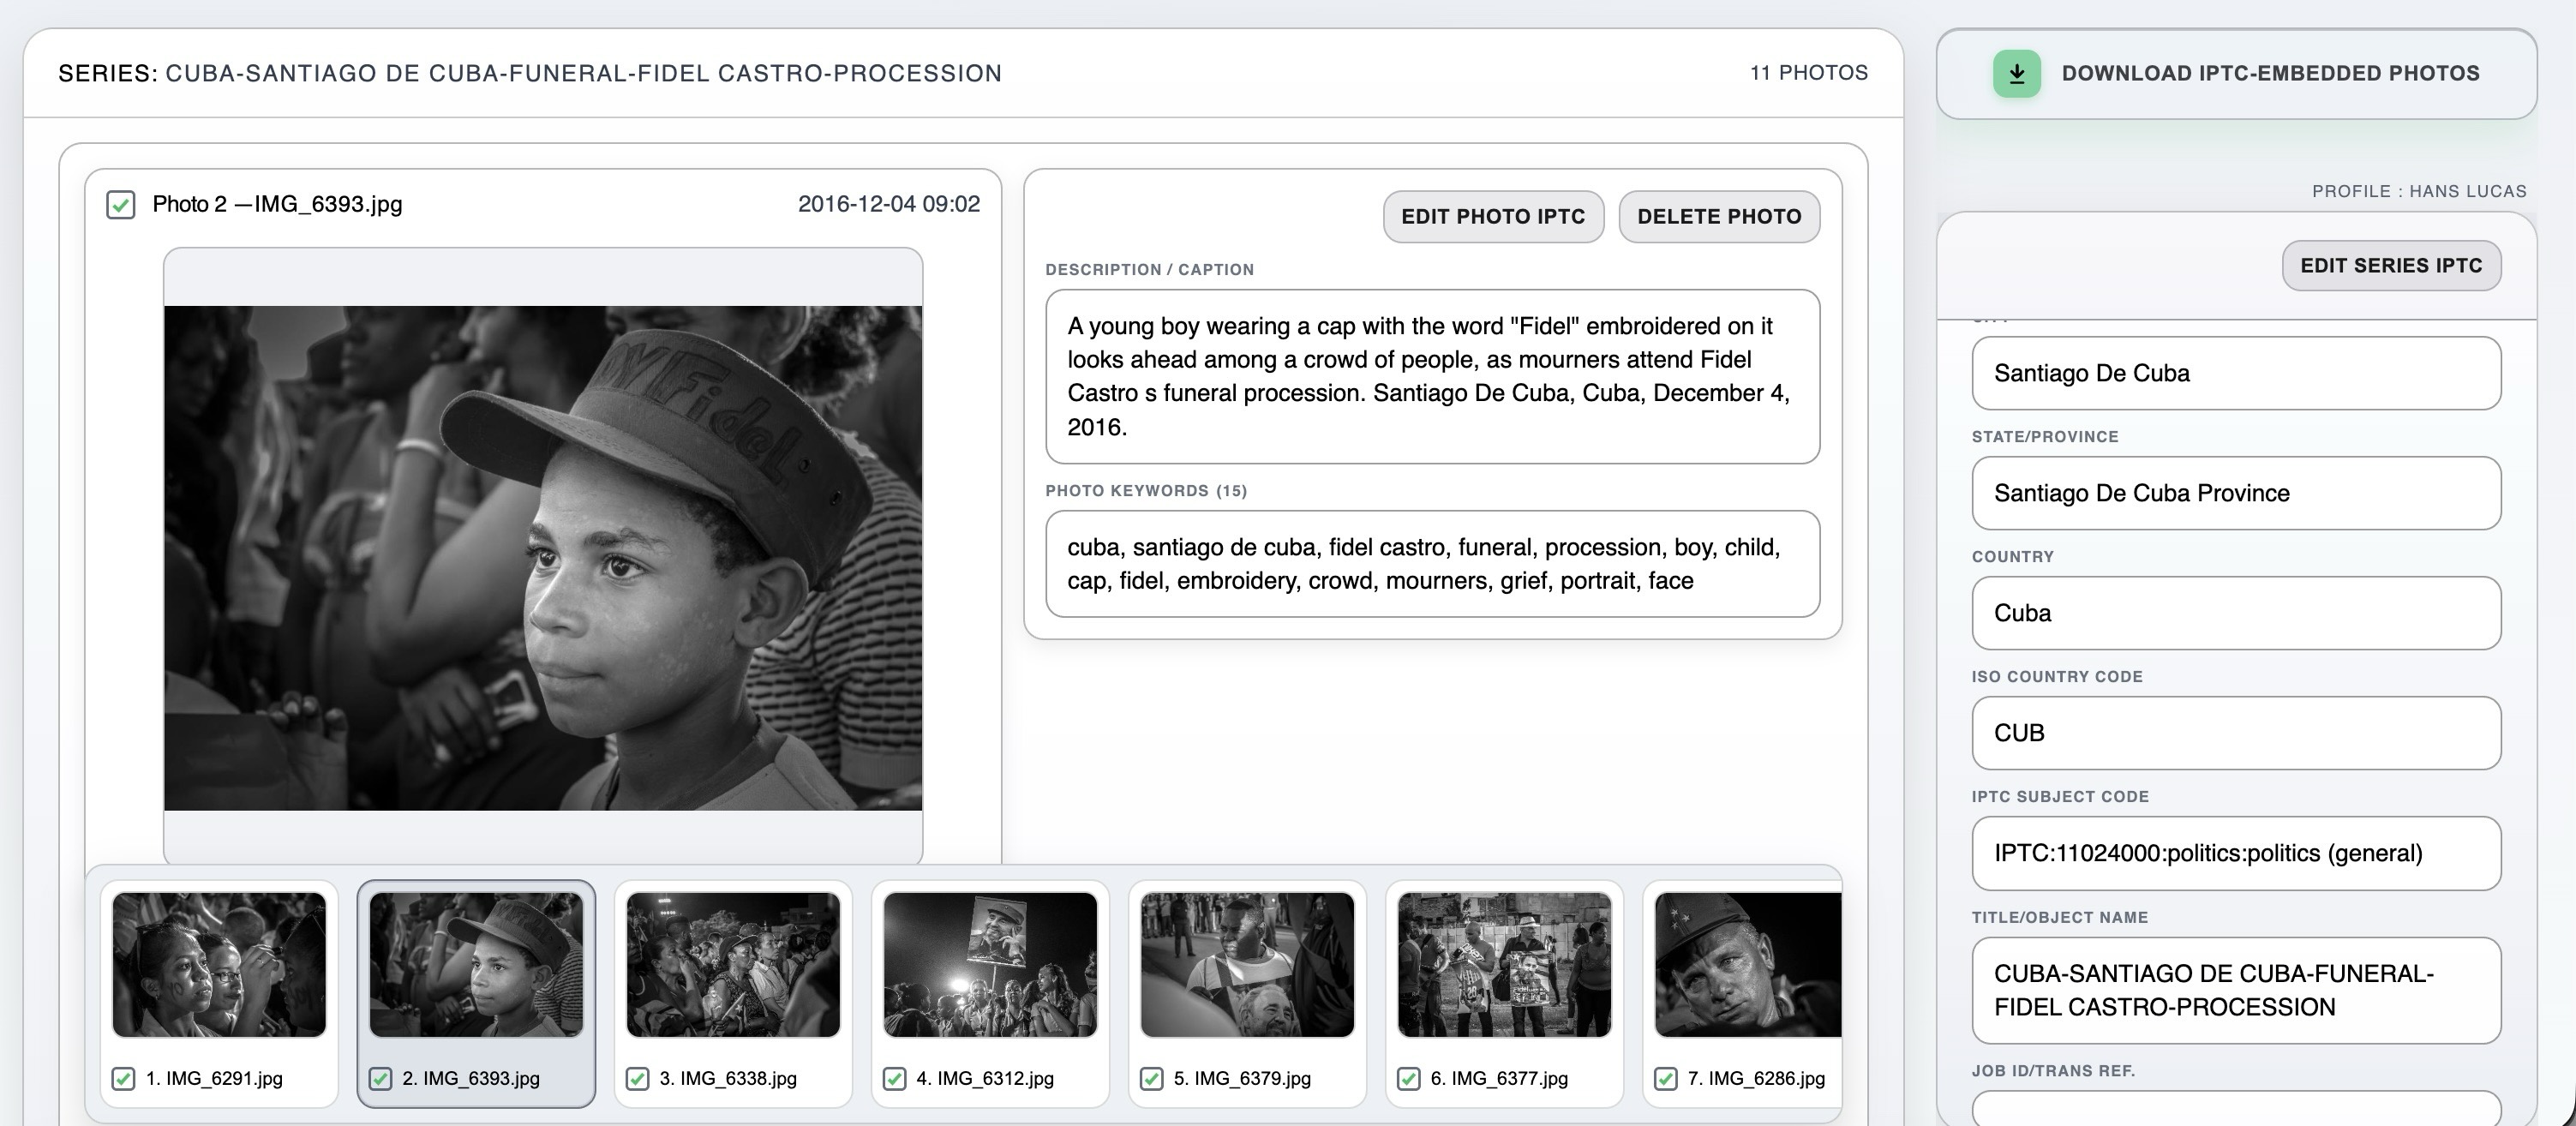Click the green download arrow icon
Image resolution: width=2576 pixels, height=1126 pixels.
click(2016, 74)
